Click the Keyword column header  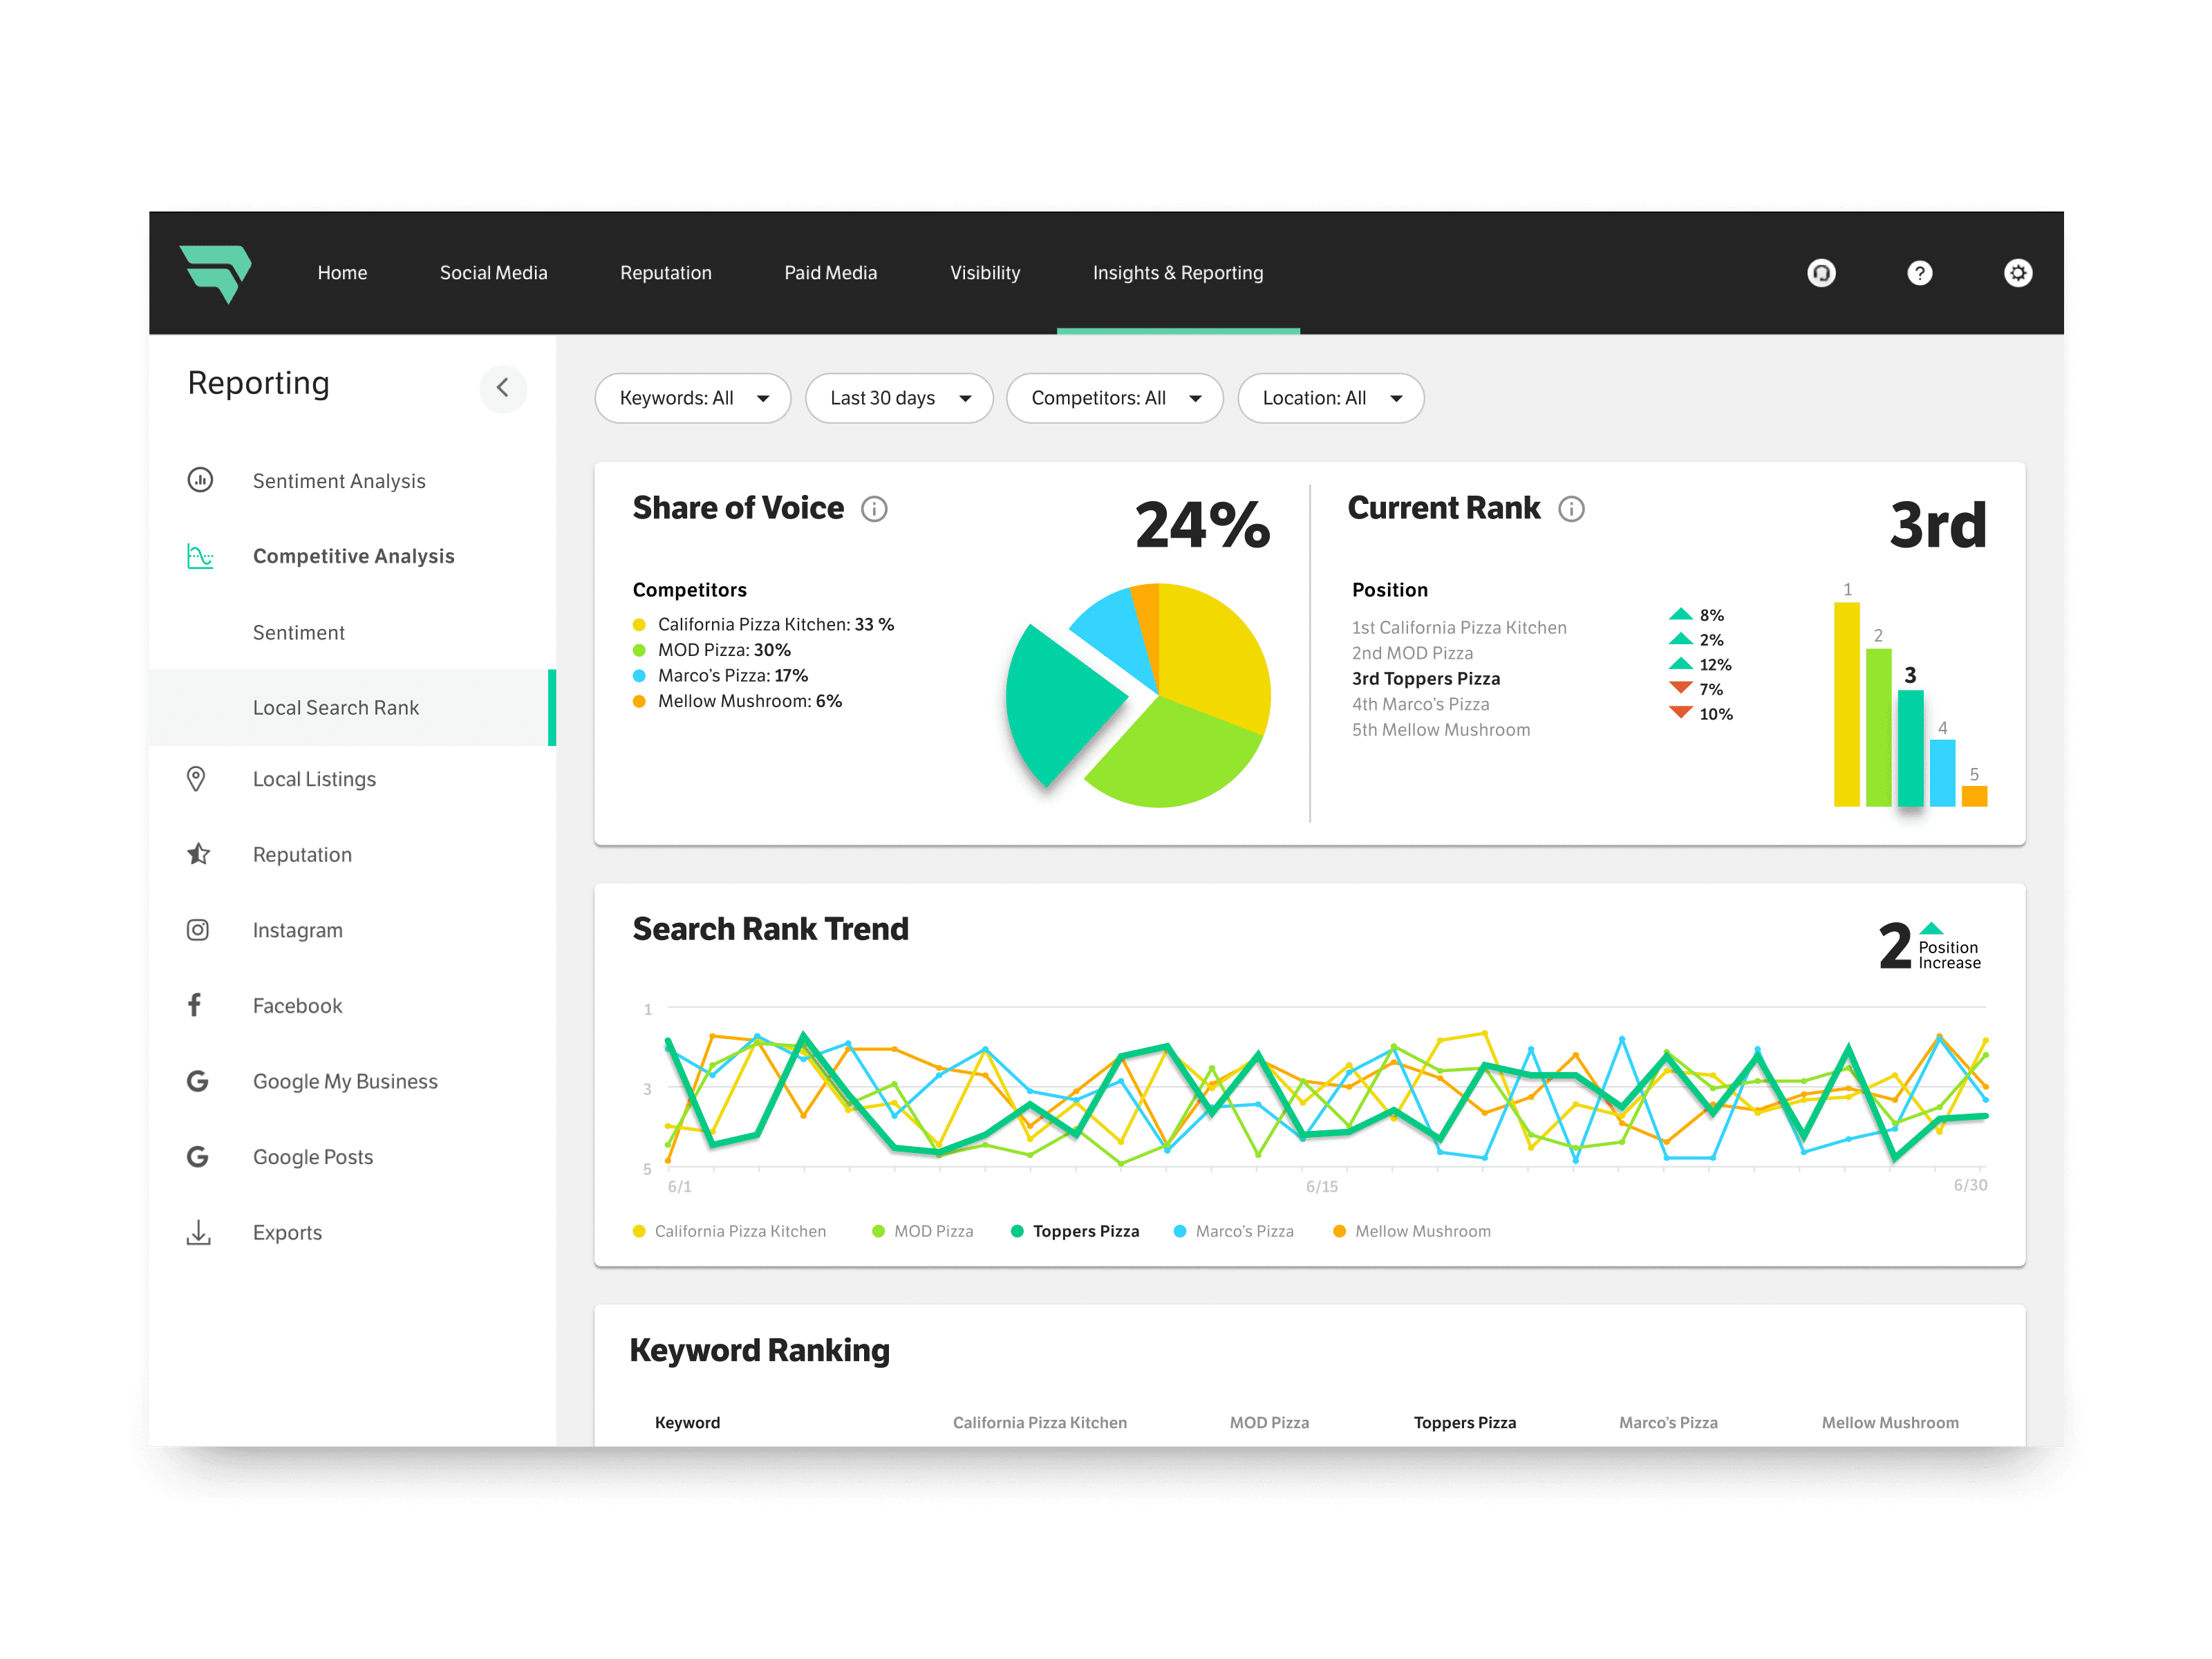coord(687,1422)
